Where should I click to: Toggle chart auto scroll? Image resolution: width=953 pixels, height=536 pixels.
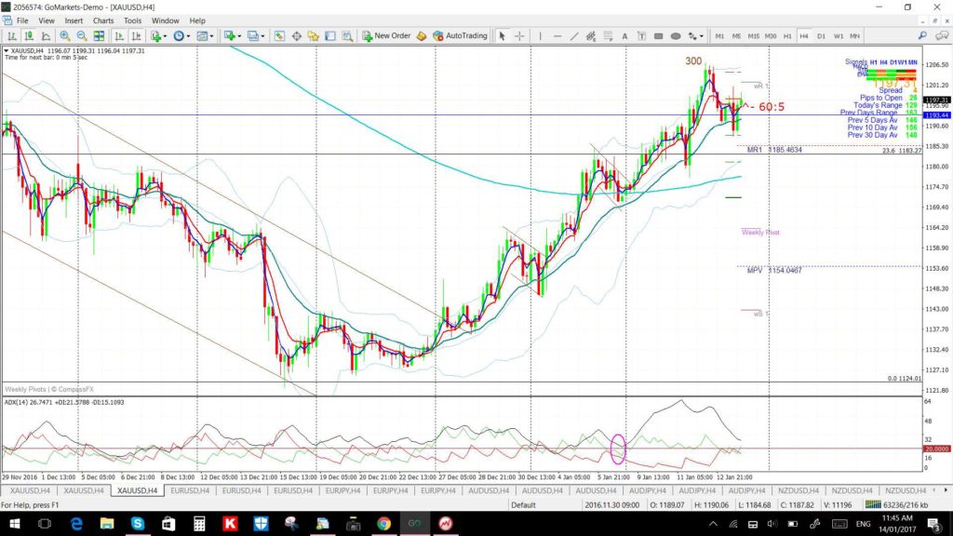click(x=120, y=36)
